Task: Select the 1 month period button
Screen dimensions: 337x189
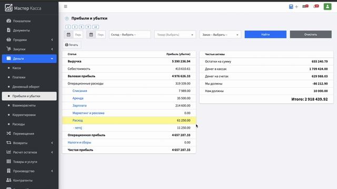Action: [x=68, y=27]
